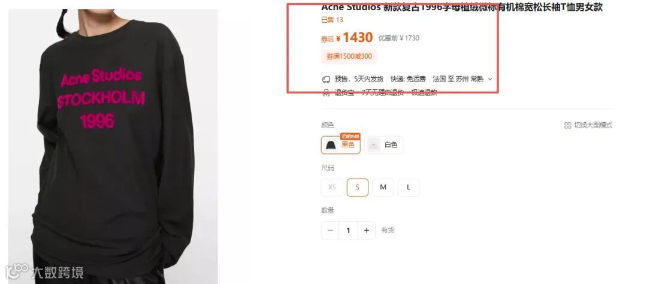Click the white shirt thumbnail icon
The image size is (647, 284).
pyautogui.click(x=374, y=145)
